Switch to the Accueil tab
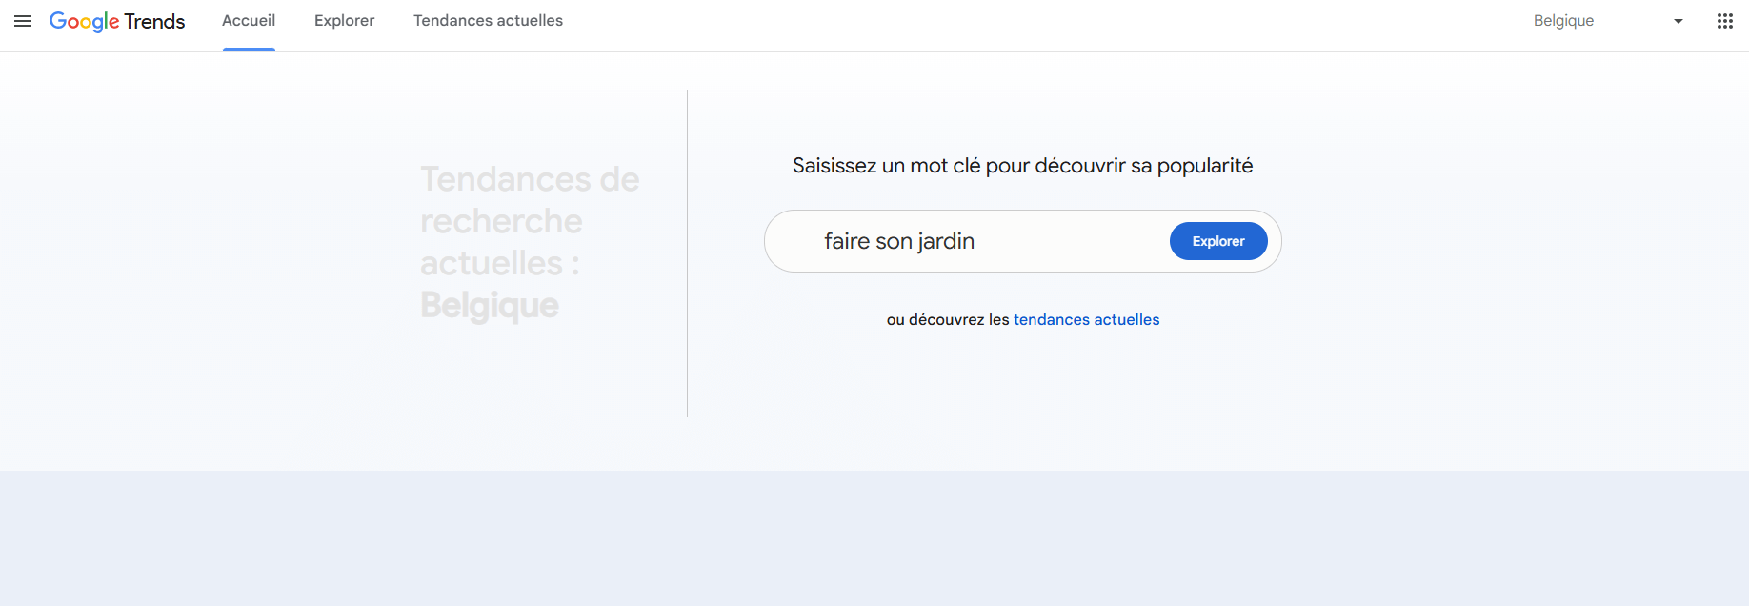This screenshot has width=1749, height=606. pos(249,21)
